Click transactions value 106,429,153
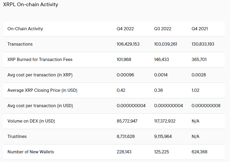Image resolution: width=230 pixels, height=162 pixels. (128, 44)
